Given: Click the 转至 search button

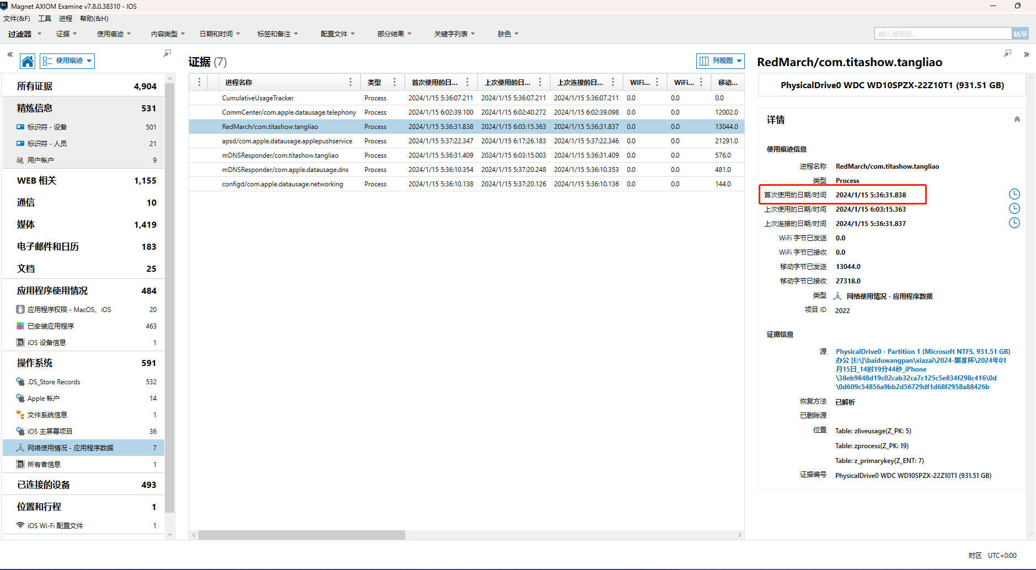Looking at the screenshot, I should tap(1020, 34).
